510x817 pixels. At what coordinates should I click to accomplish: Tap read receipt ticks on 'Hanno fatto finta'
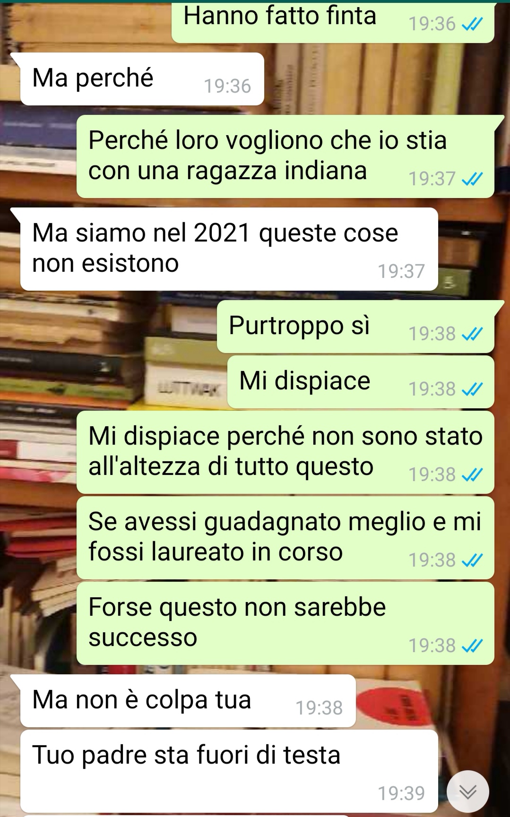[x=472, y=24]
